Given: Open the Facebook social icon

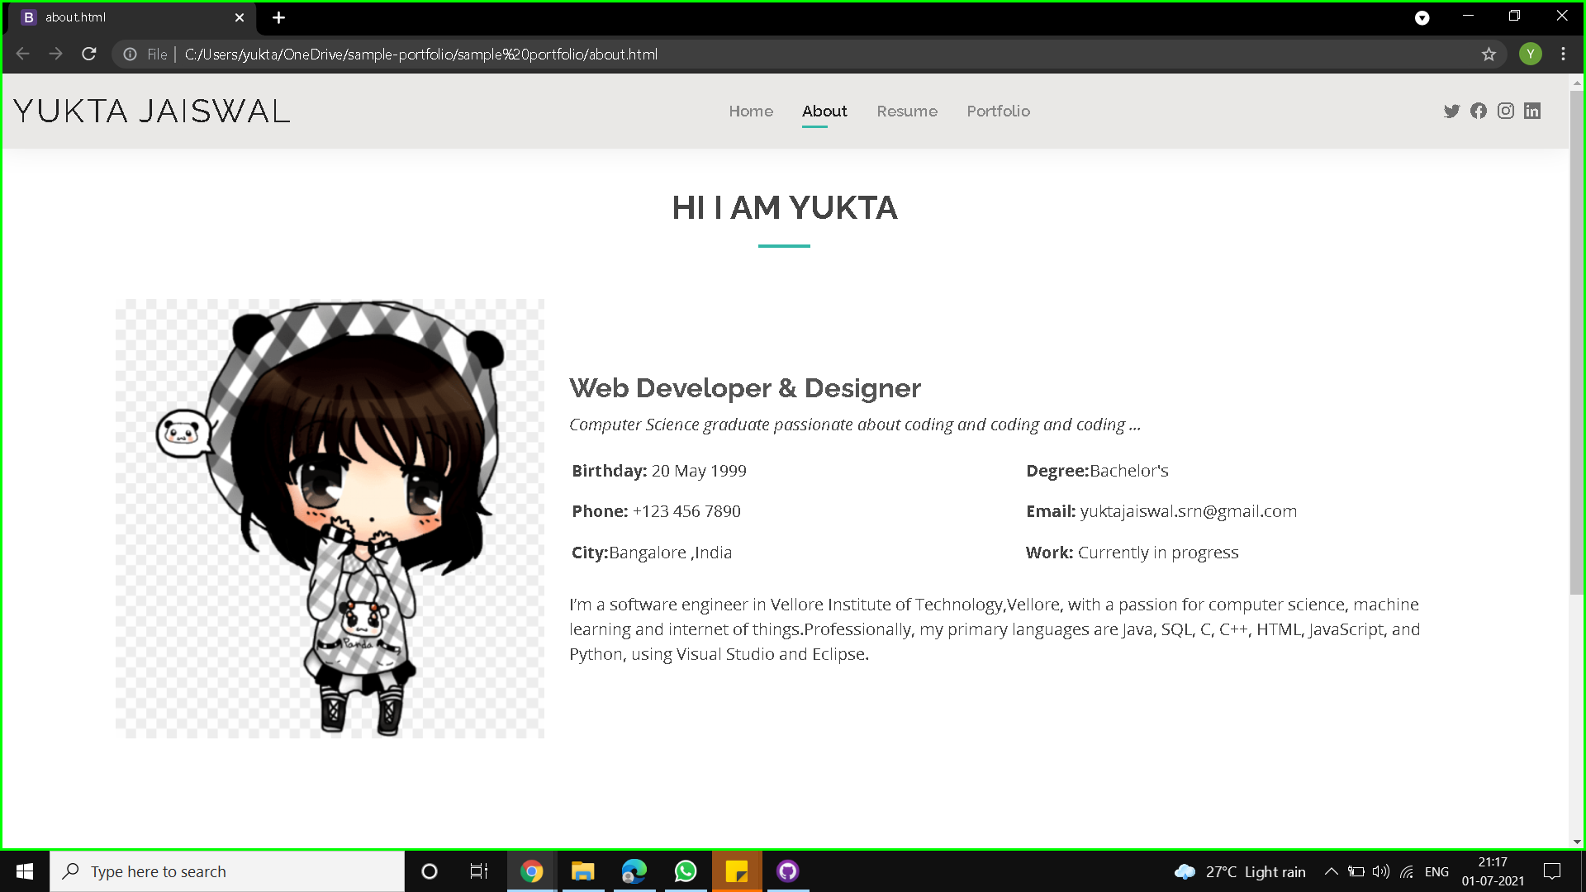Looking at the screenshot, I should click(1479, 111).
